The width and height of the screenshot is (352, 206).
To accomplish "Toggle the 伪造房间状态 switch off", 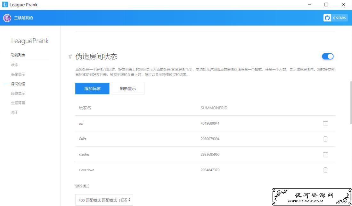I will click(328, 57).
